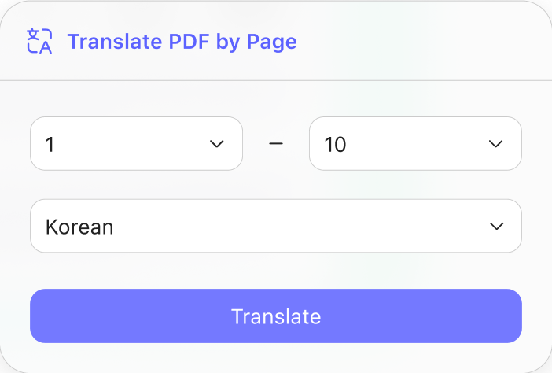
Task: Click the chevron on the start page selector
Action: point(217,144)
